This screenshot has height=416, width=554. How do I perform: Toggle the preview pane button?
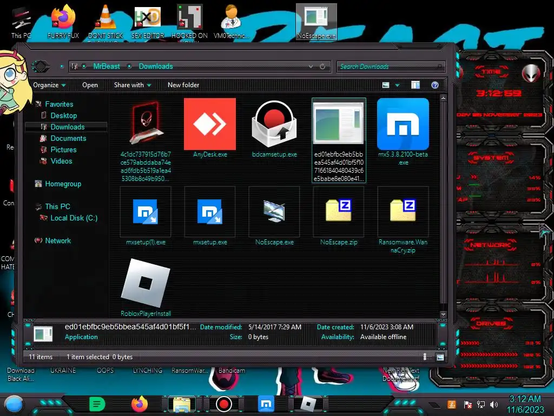415,85
